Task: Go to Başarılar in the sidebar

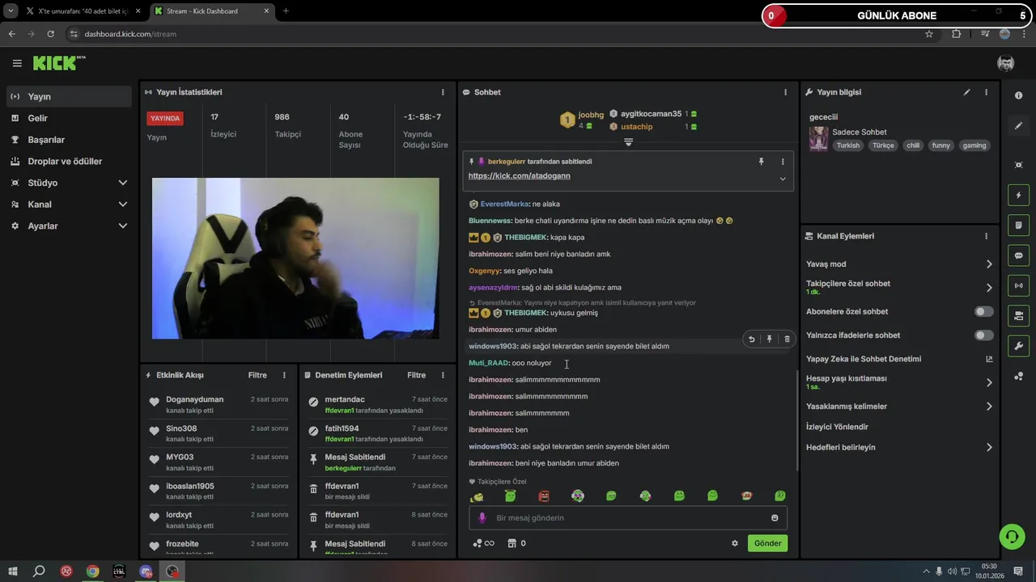Action: tap(69, 140)
